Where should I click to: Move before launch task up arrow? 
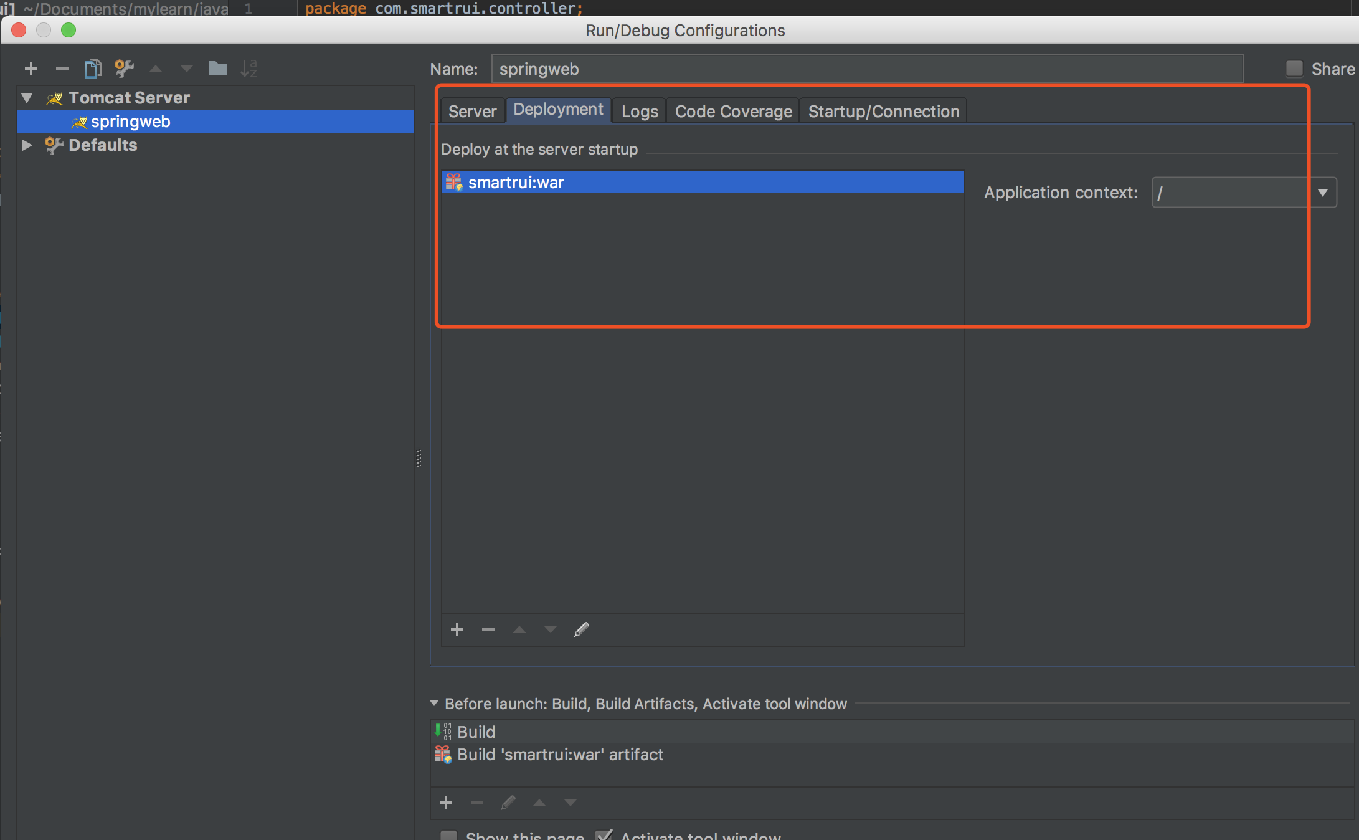[539, 803]
